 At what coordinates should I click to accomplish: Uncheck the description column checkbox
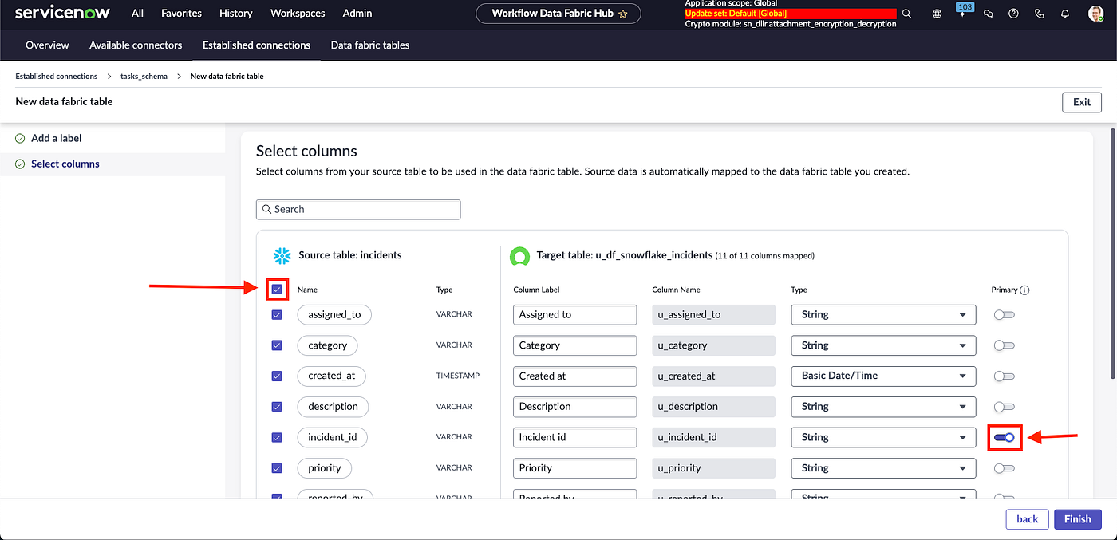click(277, 406)
